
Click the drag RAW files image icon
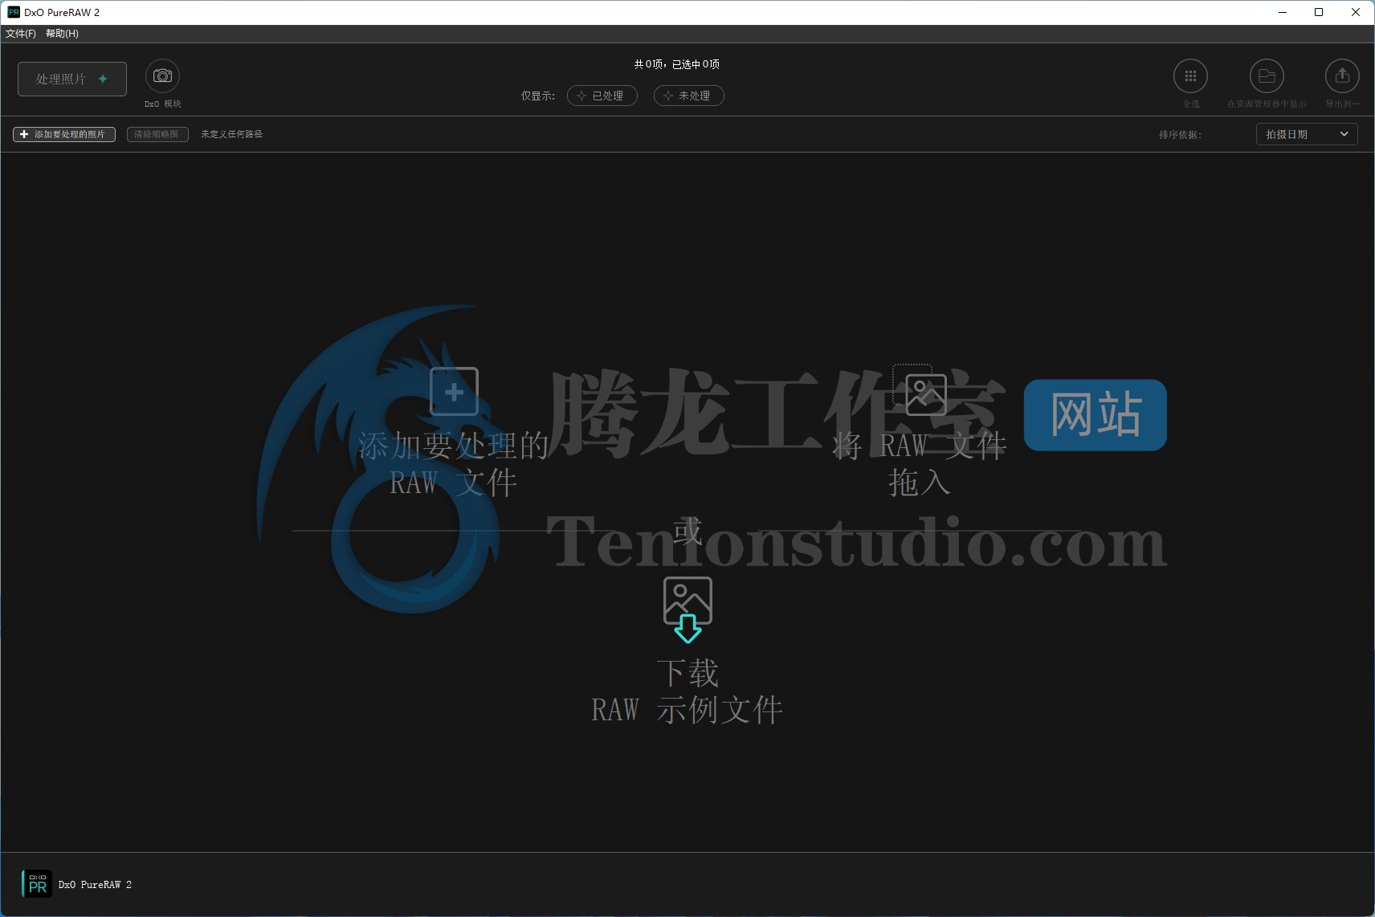pos(920,390)
